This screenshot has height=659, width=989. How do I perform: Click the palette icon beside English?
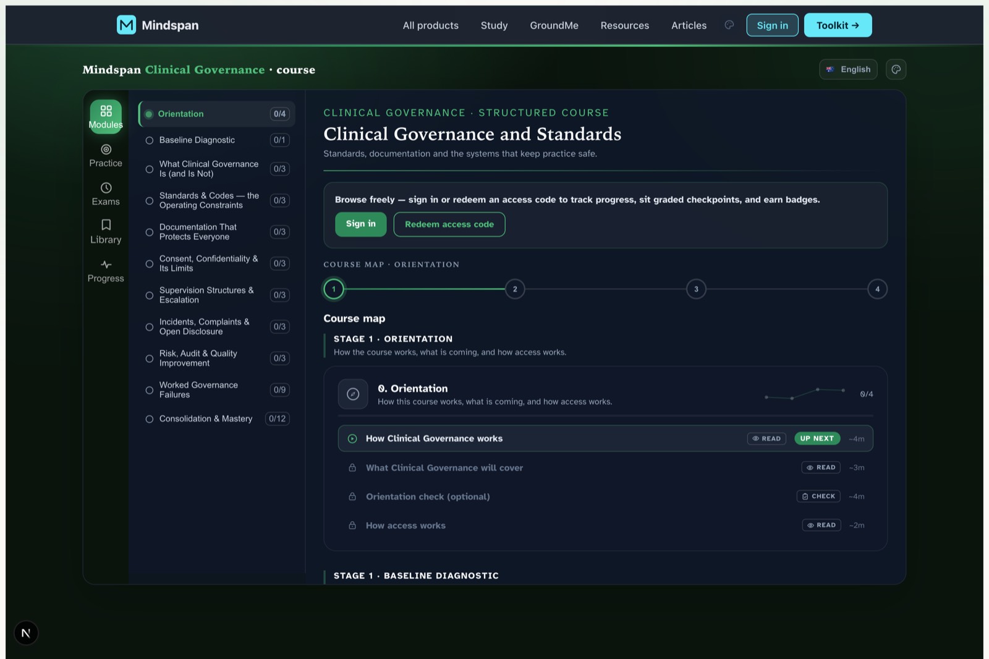[896, 69]
